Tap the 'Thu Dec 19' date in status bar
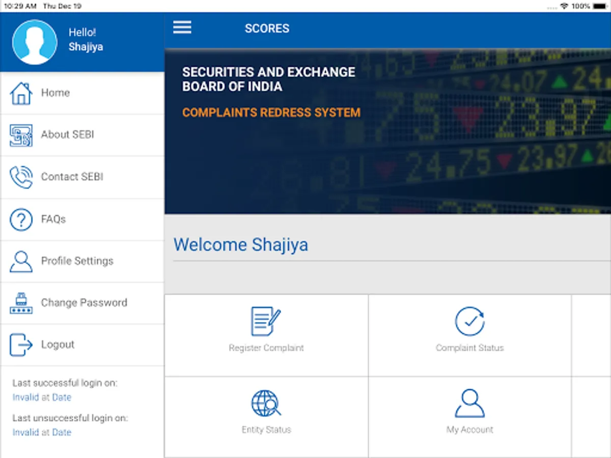Viewport: 611px width, 458px height. click(x=63, y=6)
